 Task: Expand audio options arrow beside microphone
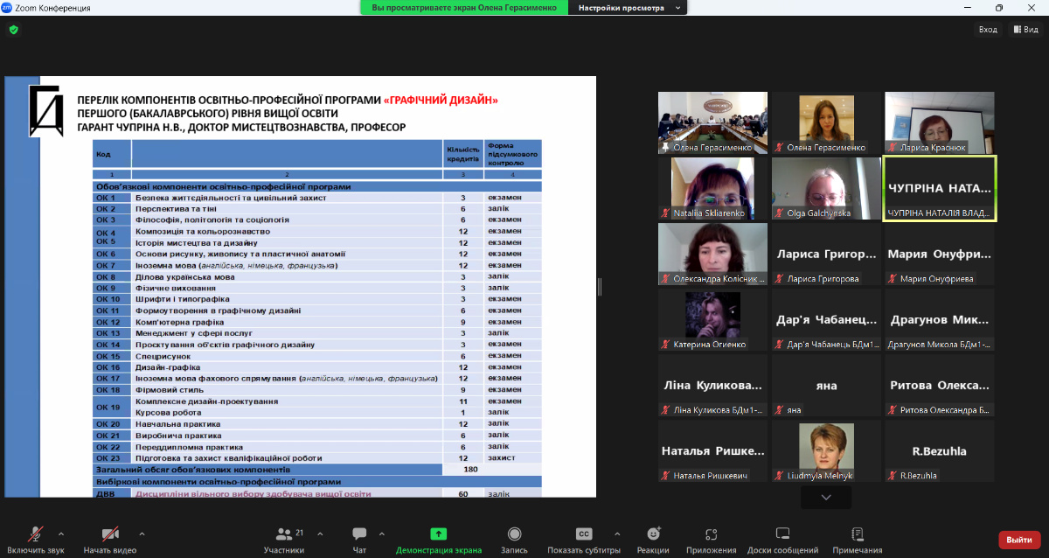coord(61,533)
